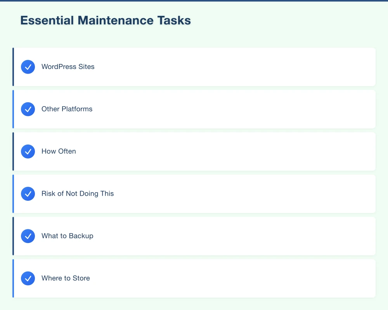Click the blue accent stripe on Where to Store

(x=14, y=278)
